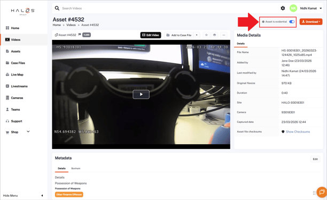Click the Duration value 0:40
327x200 pixels.
(284, 93)
